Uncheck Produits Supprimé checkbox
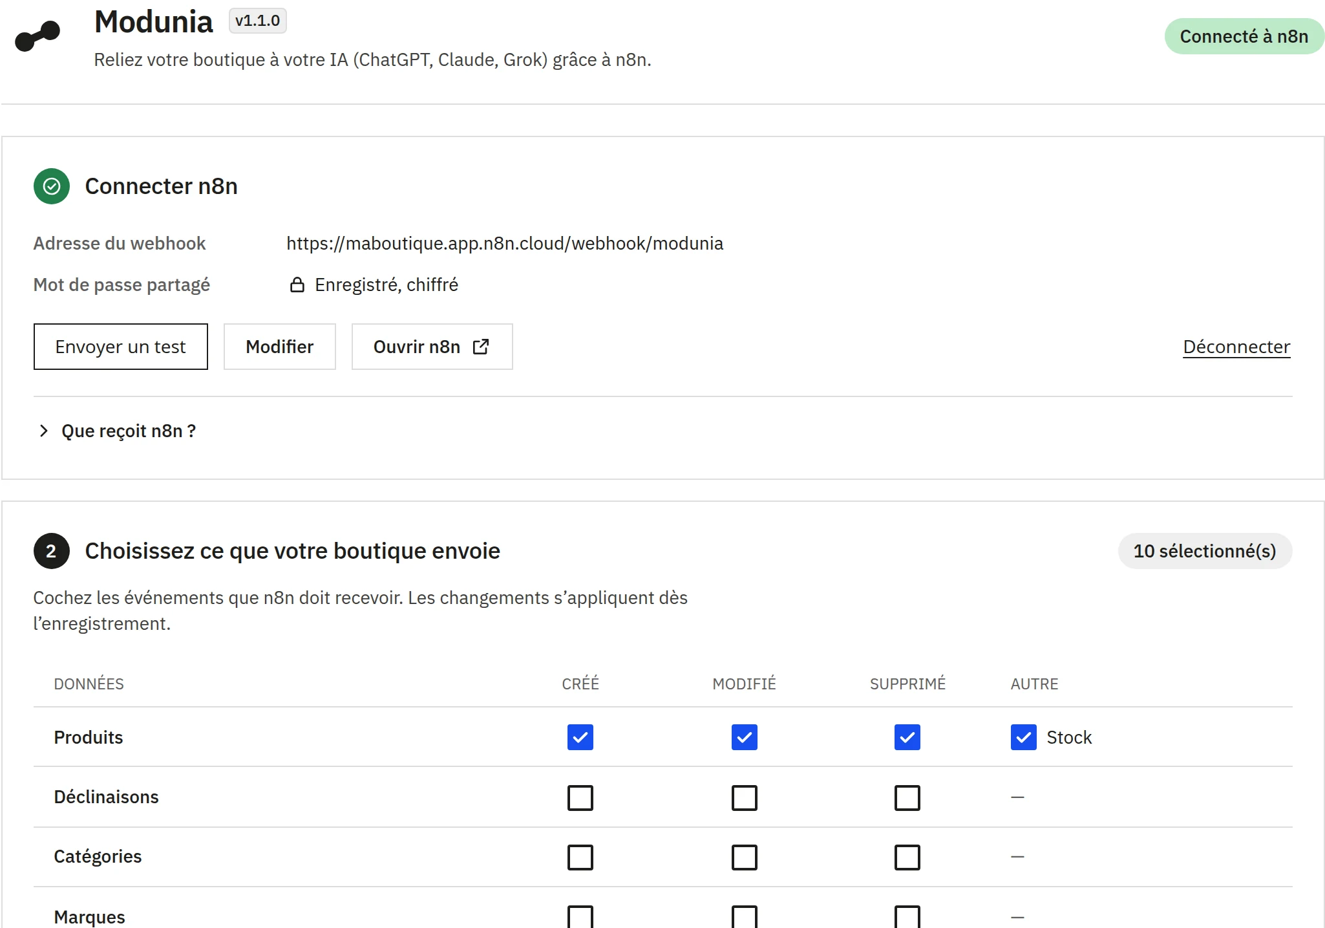 tap(907, 737)
